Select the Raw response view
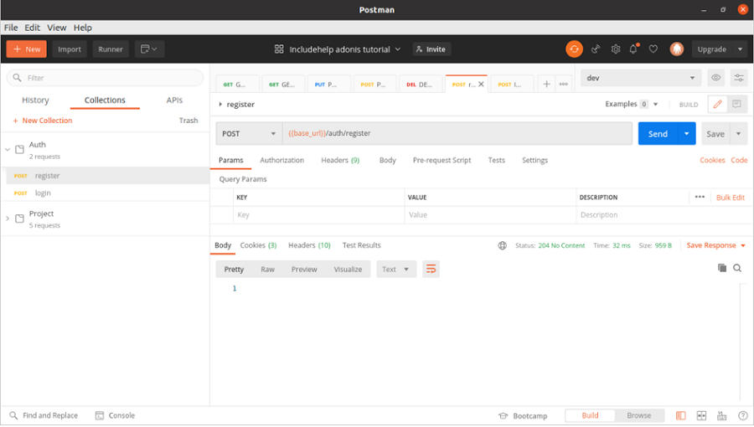 [x=267, y=269]
